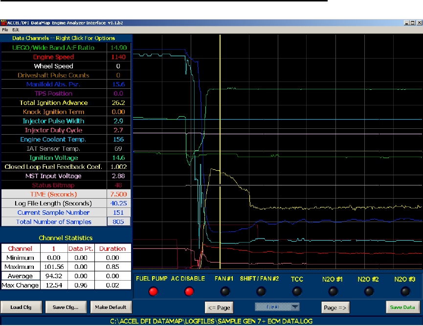The width and height of the screenshot is (423, 326).
Task: Open the Edit menu
Action: point(16,30)
